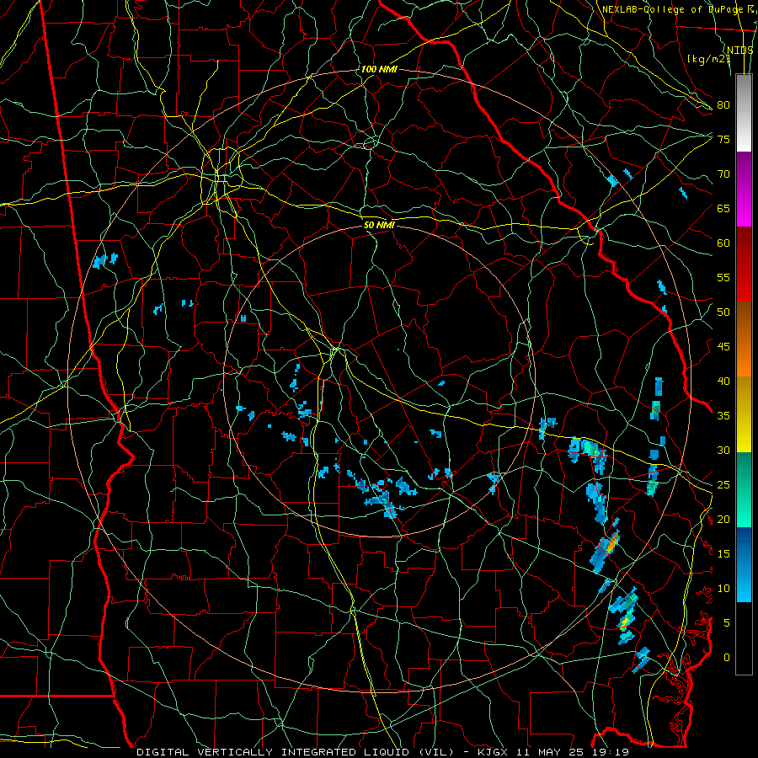The height and width of the screenshot is (758, 758).
Task: Click the 50 NMI range ring label
Action: [x=379, y=225]
